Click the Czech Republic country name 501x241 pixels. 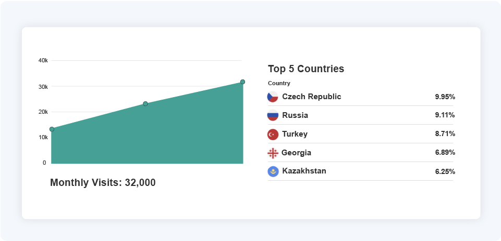click(x=311, y=97)
